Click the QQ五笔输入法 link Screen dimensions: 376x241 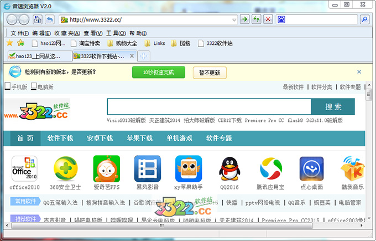coord(60,203)
